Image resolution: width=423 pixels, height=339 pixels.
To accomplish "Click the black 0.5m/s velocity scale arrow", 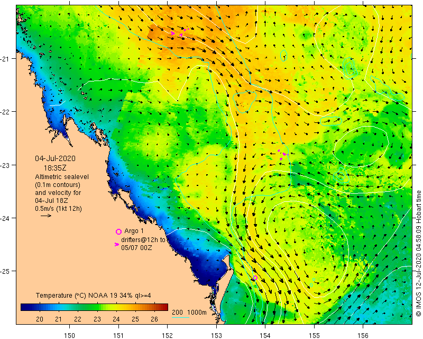I will tap(46, 216).
